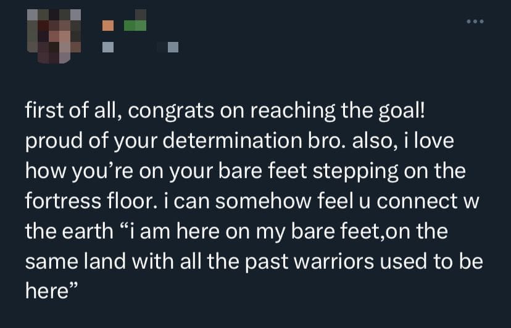
Task: Click the word "fortress" in the post
Action: [63, 201]
